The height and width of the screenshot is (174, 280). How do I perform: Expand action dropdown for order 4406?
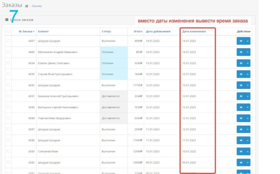tap(248, 52)
